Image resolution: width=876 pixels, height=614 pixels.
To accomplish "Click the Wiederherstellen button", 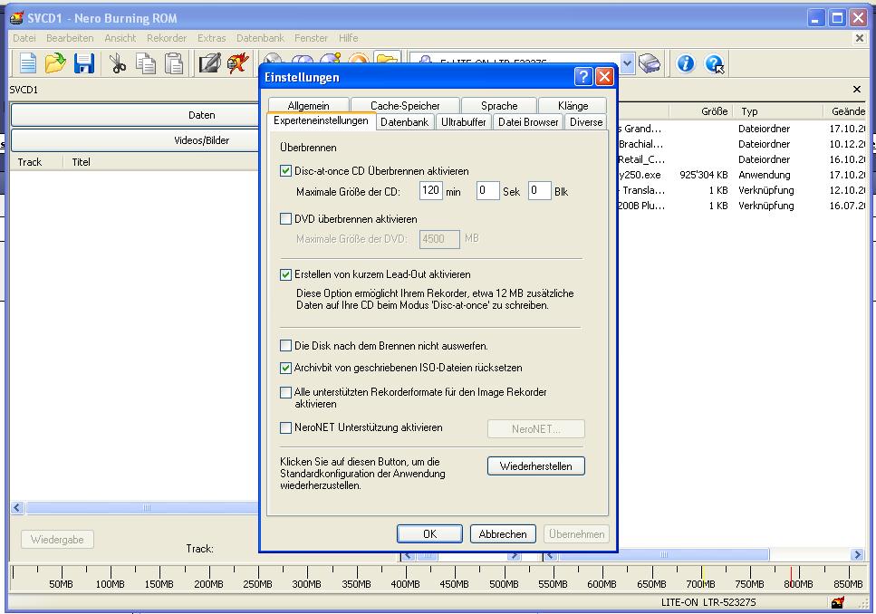I will click(x=535, y=466).
